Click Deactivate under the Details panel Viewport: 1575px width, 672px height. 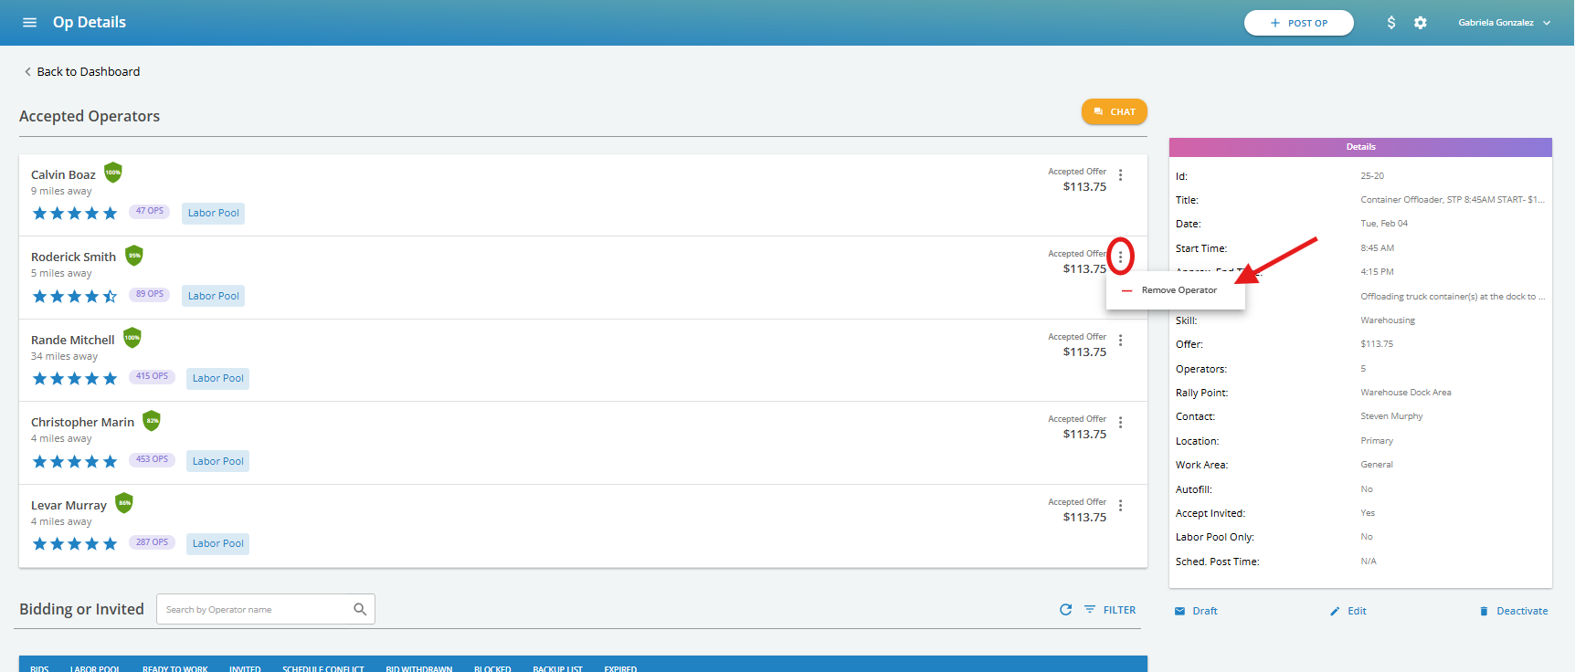point(1513,611)
